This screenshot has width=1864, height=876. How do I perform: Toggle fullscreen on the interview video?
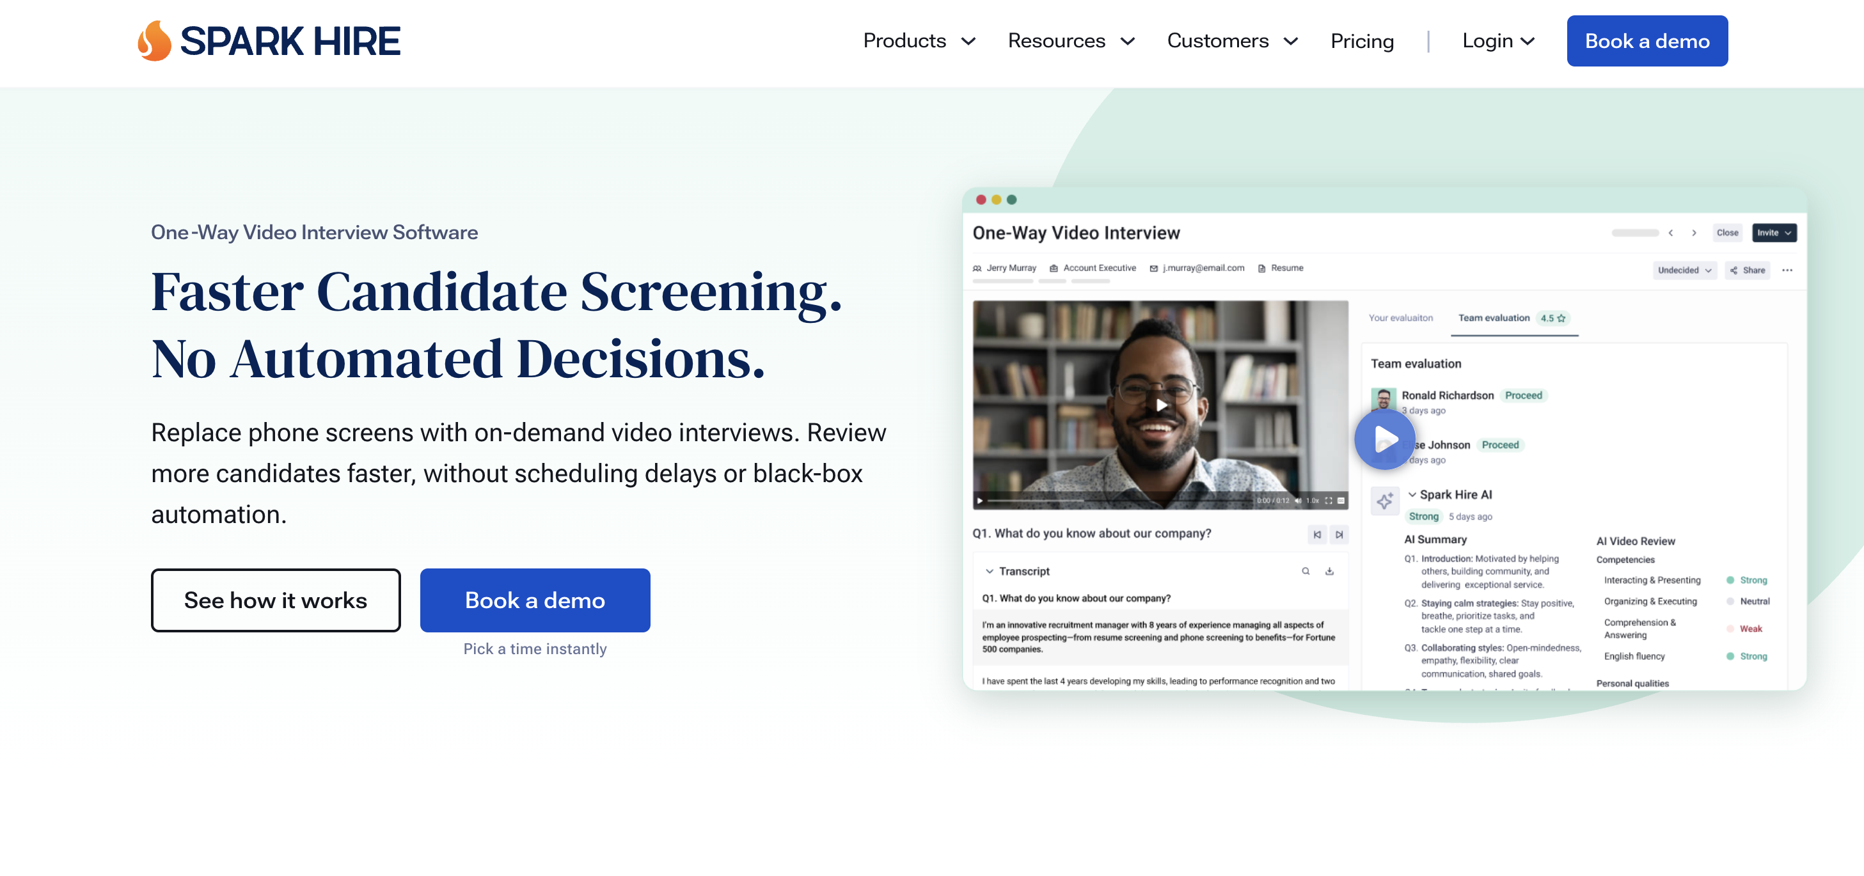[x=1329, y=501]
